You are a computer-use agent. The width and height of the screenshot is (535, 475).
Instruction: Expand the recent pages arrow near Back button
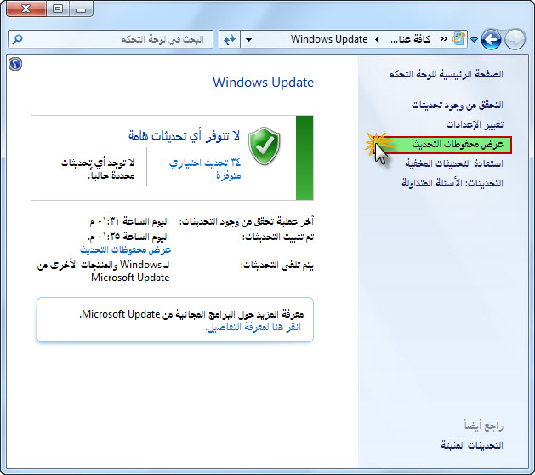(474, 40)
